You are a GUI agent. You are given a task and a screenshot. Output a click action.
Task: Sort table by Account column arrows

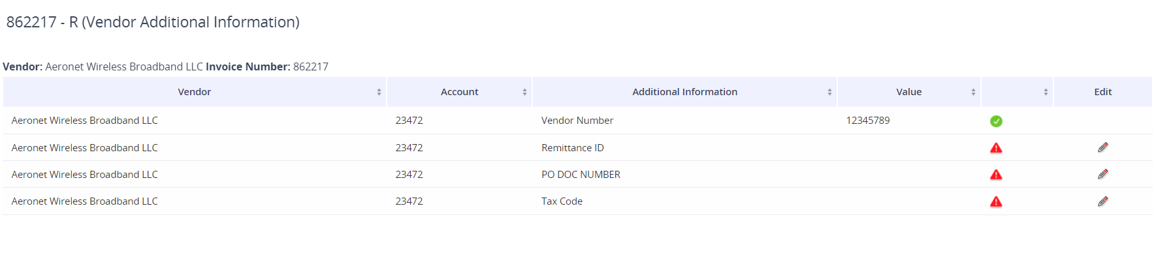pos(524,92)
